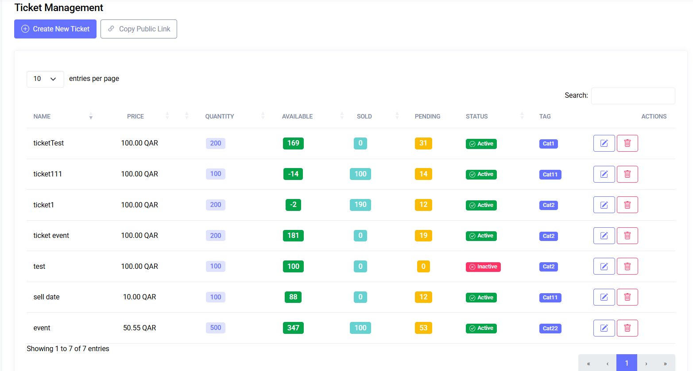Delete the sell date ticket
This screenshot has width=693, height=371.
tap(627, 297)
